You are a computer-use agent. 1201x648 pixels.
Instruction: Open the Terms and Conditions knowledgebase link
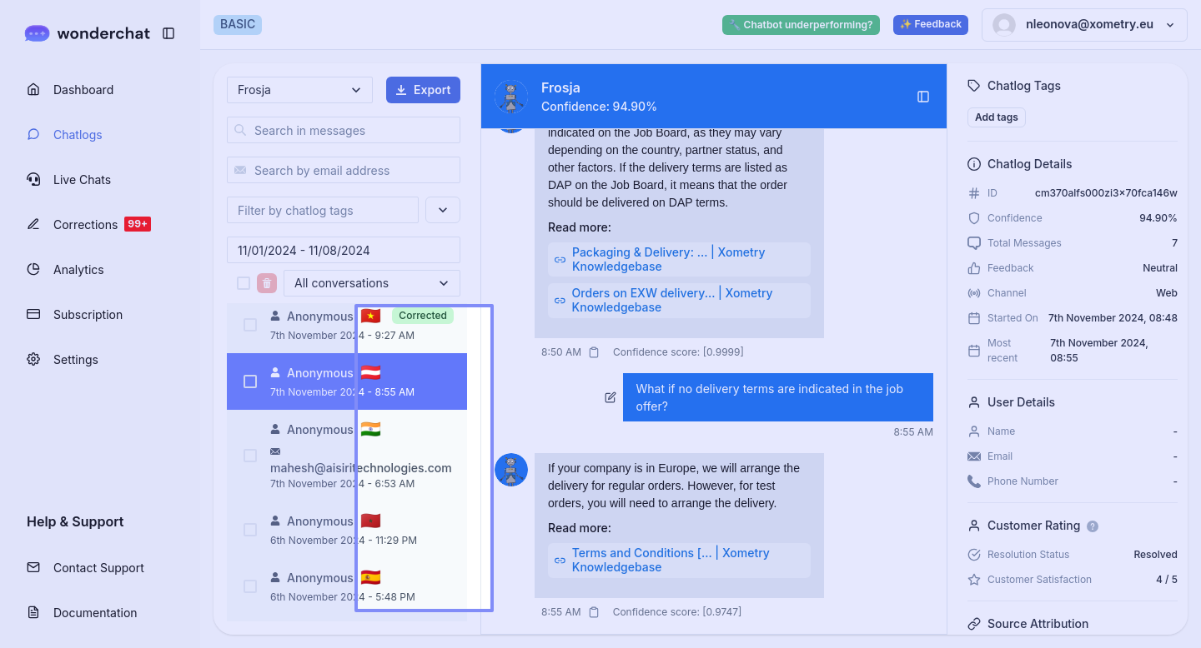pos(679,561)
